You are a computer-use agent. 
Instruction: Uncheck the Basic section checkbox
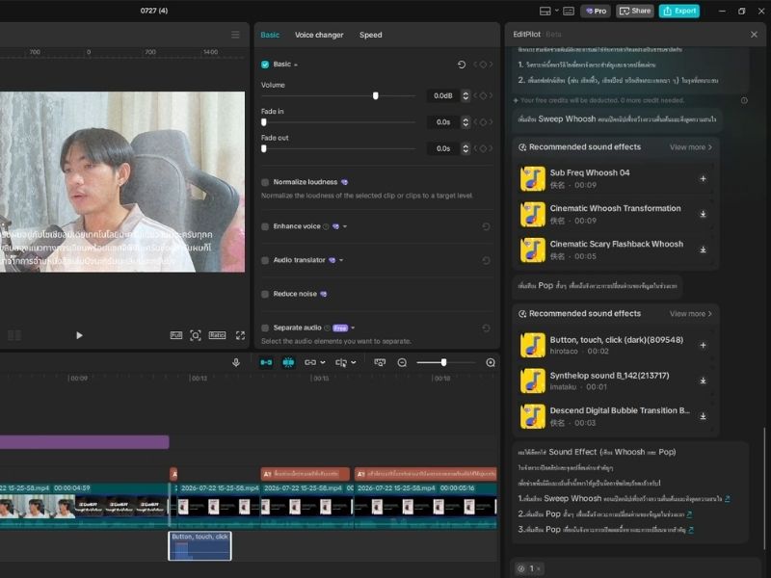(265, 65)
